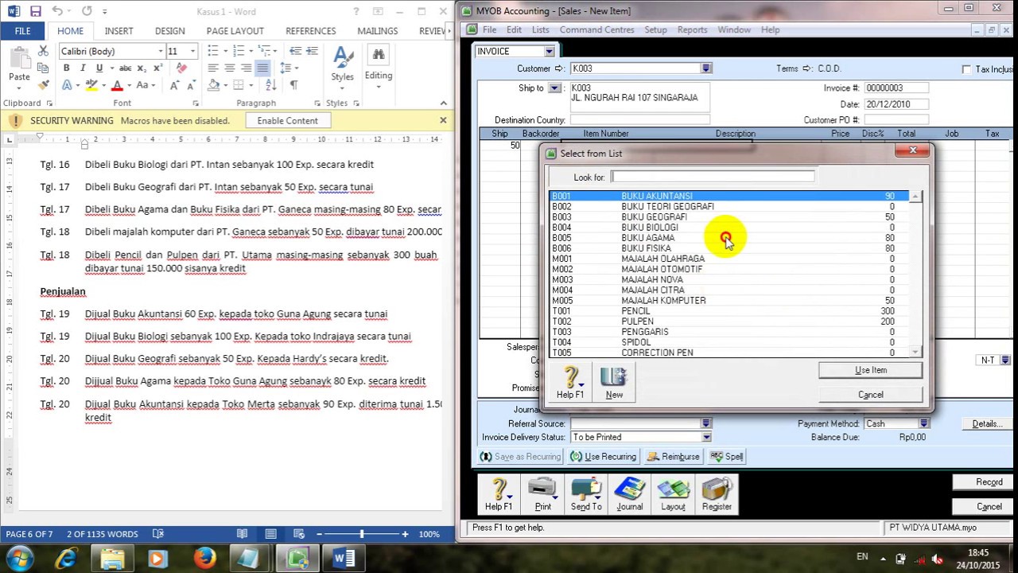Open the Ship to dropdown arrow

(x=554, y=88)
